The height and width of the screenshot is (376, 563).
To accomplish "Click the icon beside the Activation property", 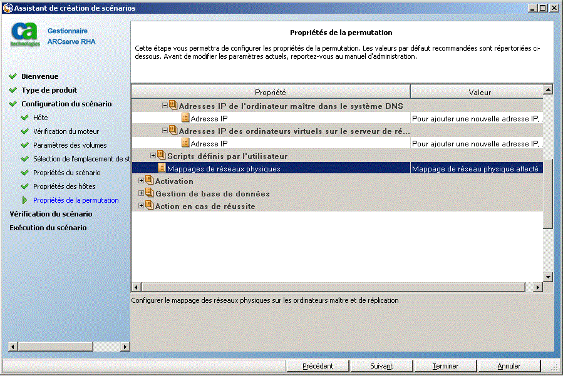I will click(x=148, y=181).
